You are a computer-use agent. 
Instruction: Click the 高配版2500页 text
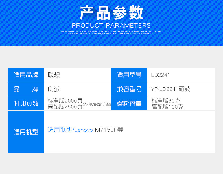click(x=65, y=107)
